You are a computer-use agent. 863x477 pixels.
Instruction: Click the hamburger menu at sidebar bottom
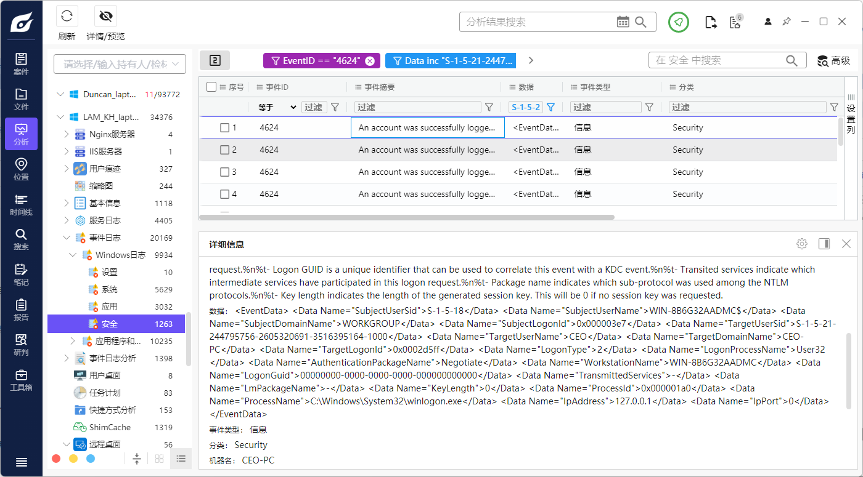[21, 462]
